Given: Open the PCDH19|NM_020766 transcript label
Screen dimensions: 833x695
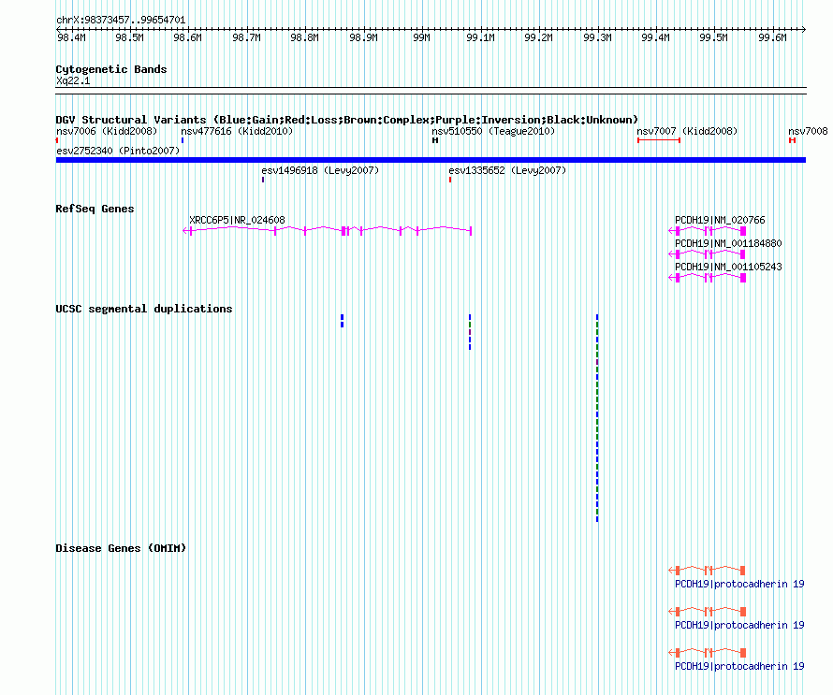Looking at the screenshot, I should [720, 220].
